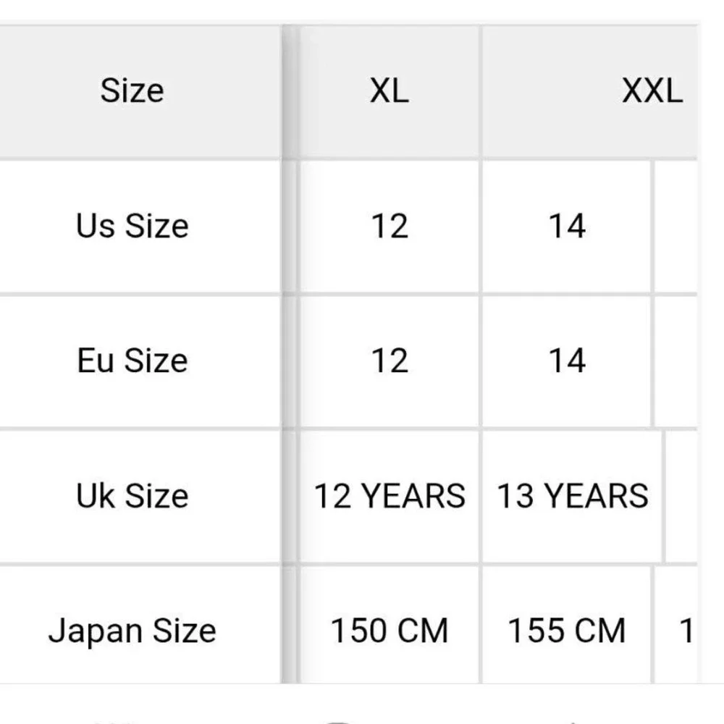Select the Japan Size row label
The height and width of the screenshot is (724, 724).
click(x=140, y=625)
